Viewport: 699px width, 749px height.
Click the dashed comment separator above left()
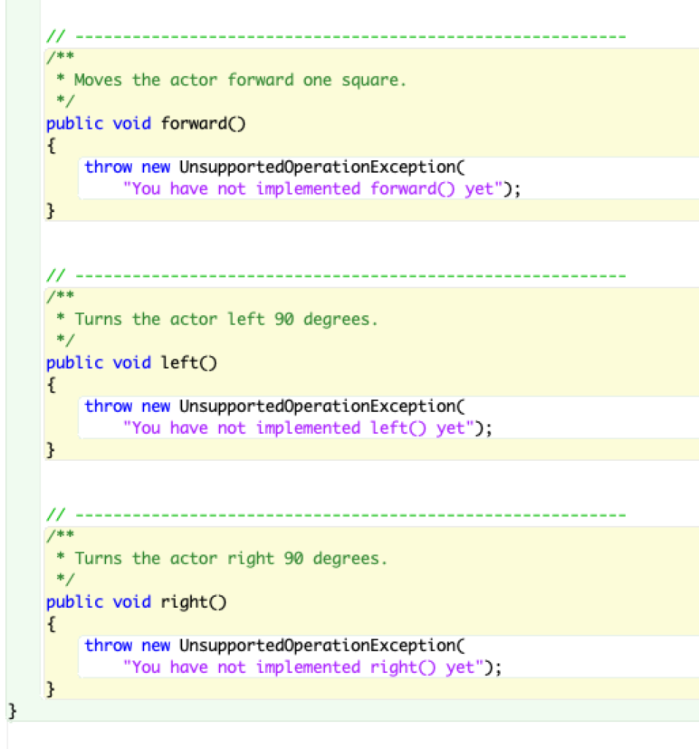(x=336, y=276)
